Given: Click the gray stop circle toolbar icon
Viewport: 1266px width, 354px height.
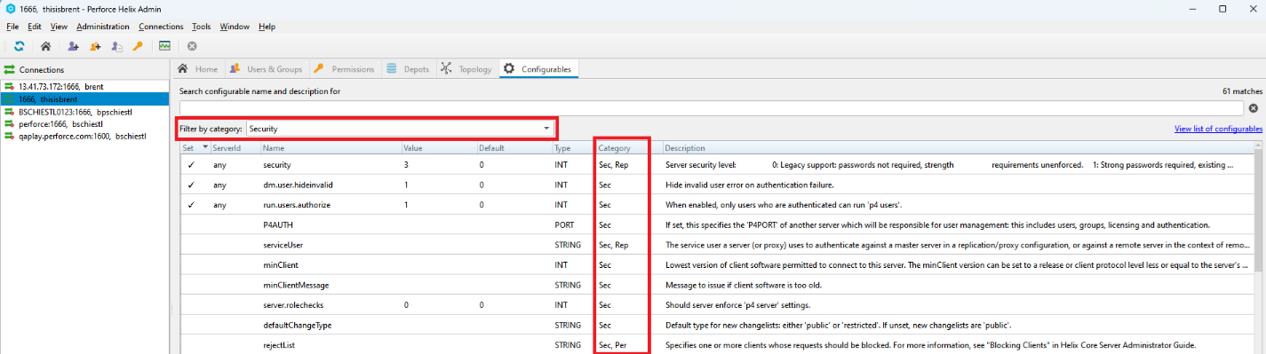Looking at the screenshot, I should tap(191, 45).
